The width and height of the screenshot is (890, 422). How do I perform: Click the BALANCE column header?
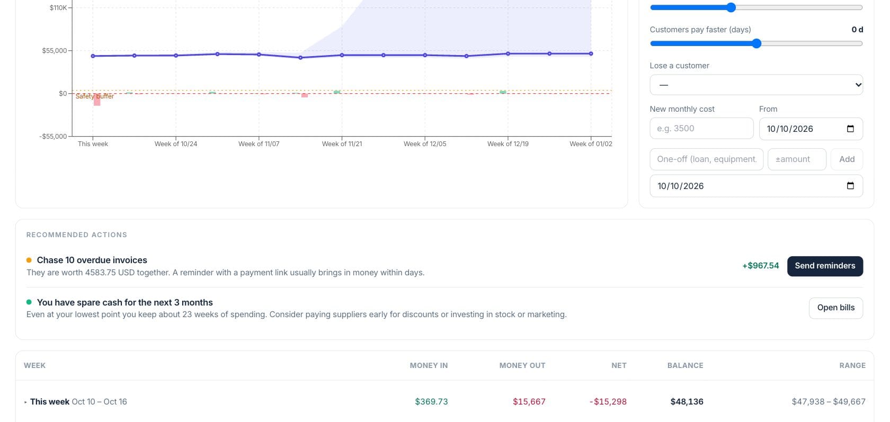[x=686, y=365]
